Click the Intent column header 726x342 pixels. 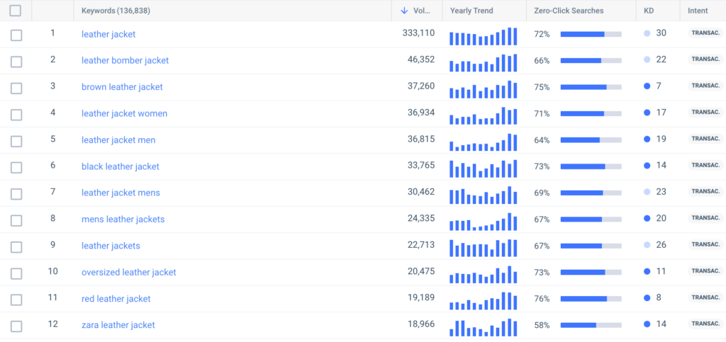pos(698,11)
